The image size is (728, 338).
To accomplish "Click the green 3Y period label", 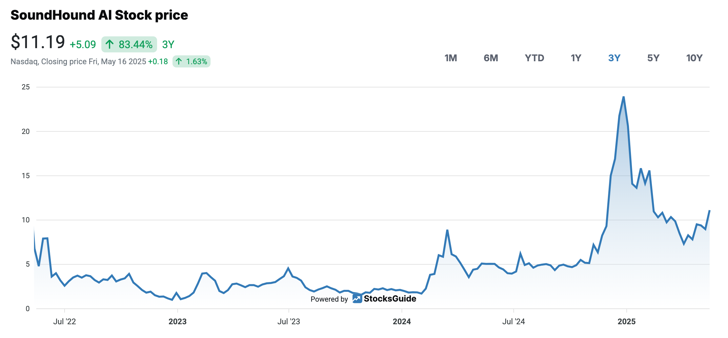I will tap(168, 45).
